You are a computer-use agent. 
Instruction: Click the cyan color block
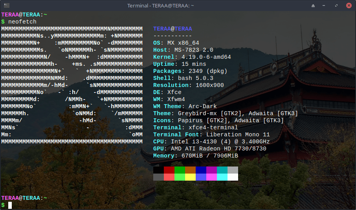point(222,177)
